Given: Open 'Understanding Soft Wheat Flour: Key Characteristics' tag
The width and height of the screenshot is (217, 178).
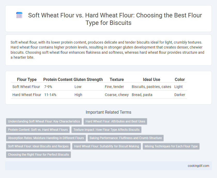Looking at the screenshot, I should tap(44, 121).
